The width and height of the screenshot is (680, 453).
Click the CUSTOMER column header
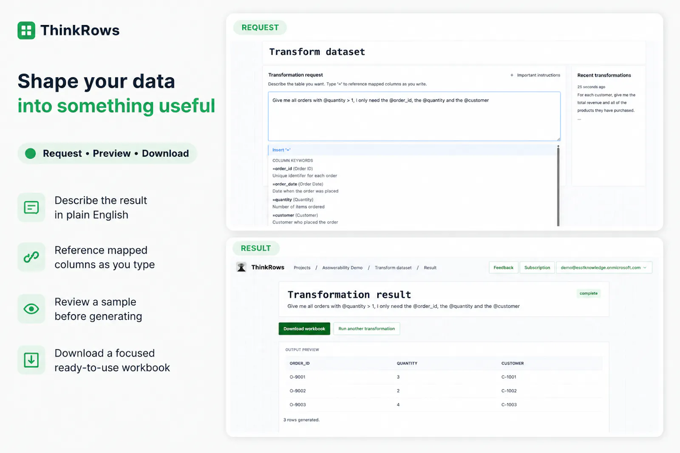513,363
